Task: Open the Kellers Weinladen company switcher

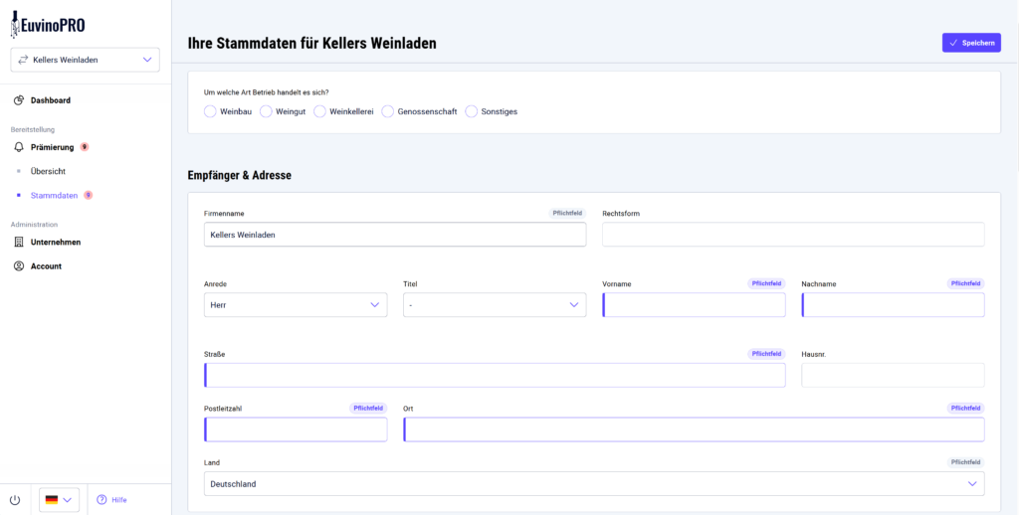Action: point(86,60)
